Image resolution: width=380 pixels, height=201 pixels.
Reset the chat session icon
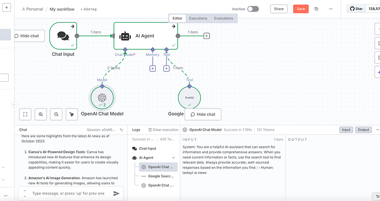pos(122,130)
